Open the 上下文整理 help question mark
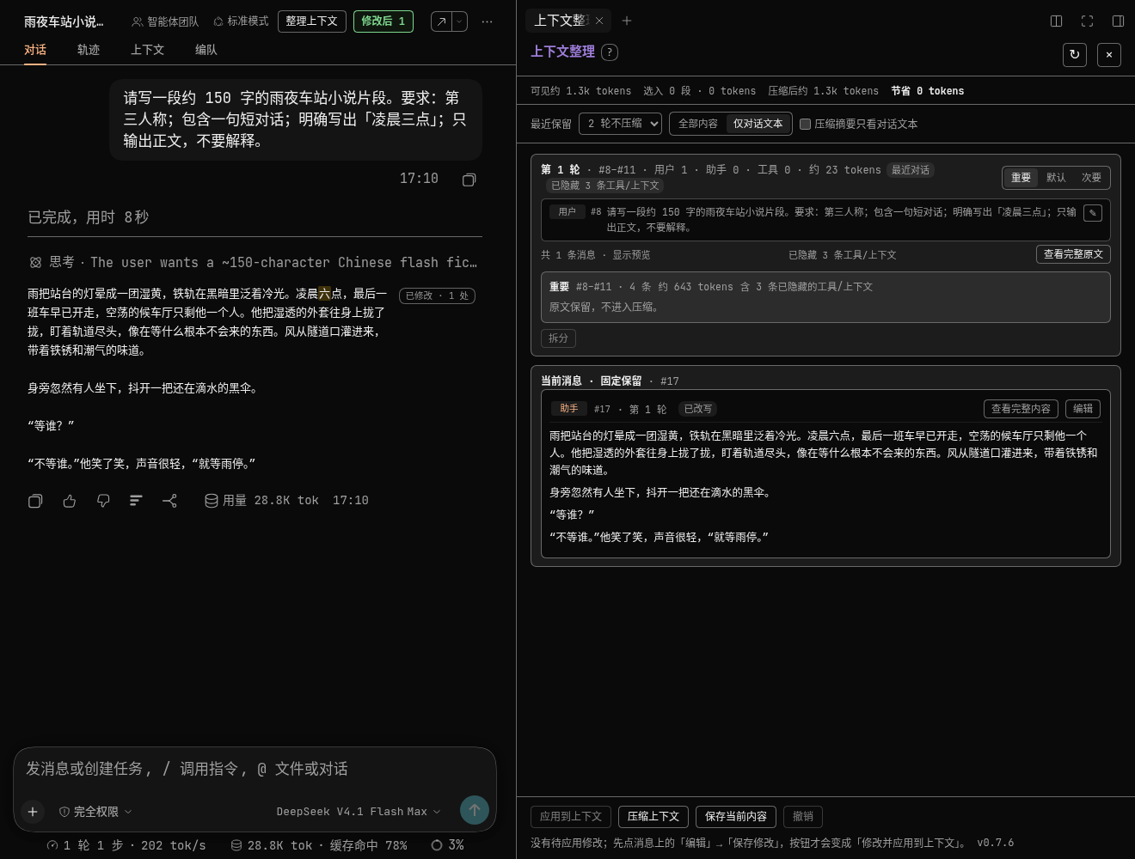This screenshot has height=859, width=1135. click(x=610, y=52)
